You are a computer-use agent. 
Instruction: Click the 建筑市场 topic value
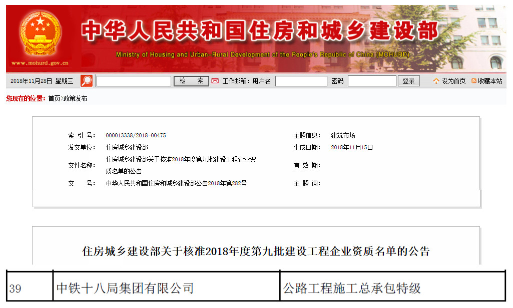tap(343, 135)
